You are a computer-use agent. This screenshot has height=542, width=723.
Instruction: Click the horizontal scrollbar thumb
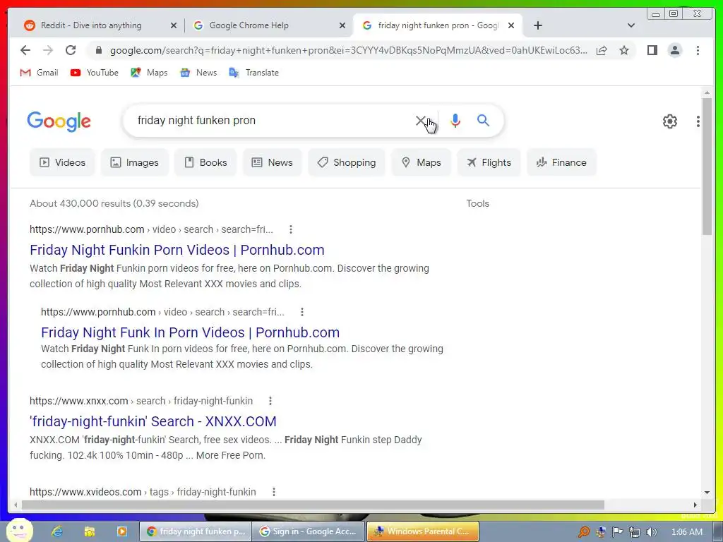coord(313,505)
